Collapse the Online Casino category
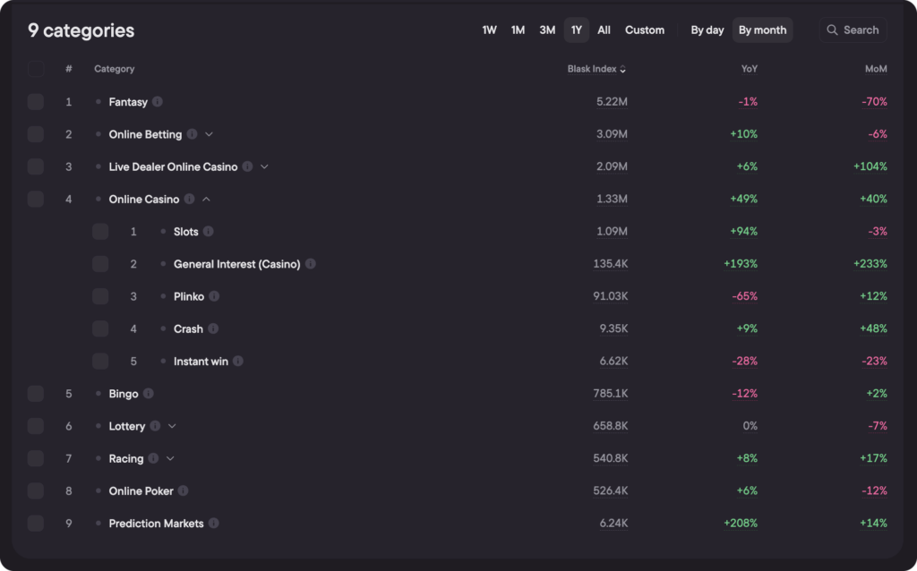 click(x=207, y=200)
